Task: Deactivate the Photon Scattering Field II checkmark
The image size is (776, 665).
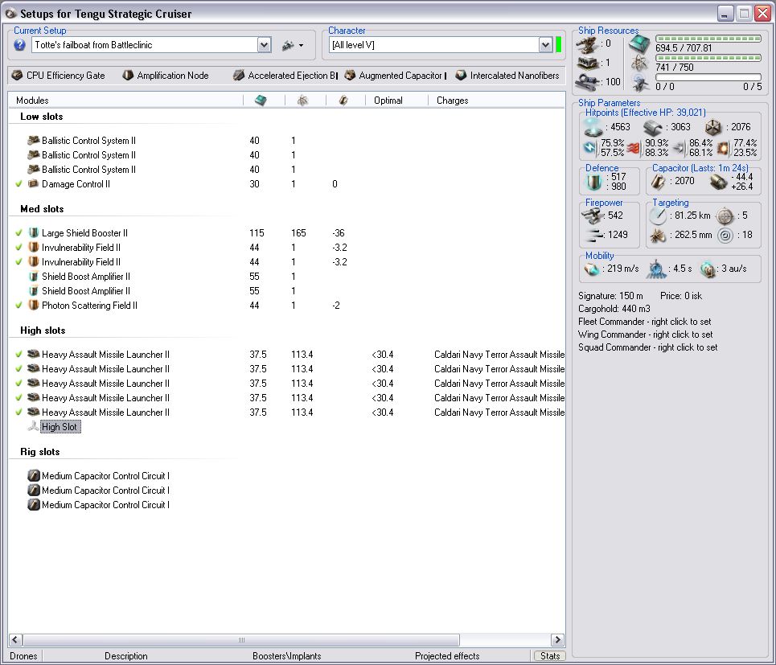Action: 18,306
